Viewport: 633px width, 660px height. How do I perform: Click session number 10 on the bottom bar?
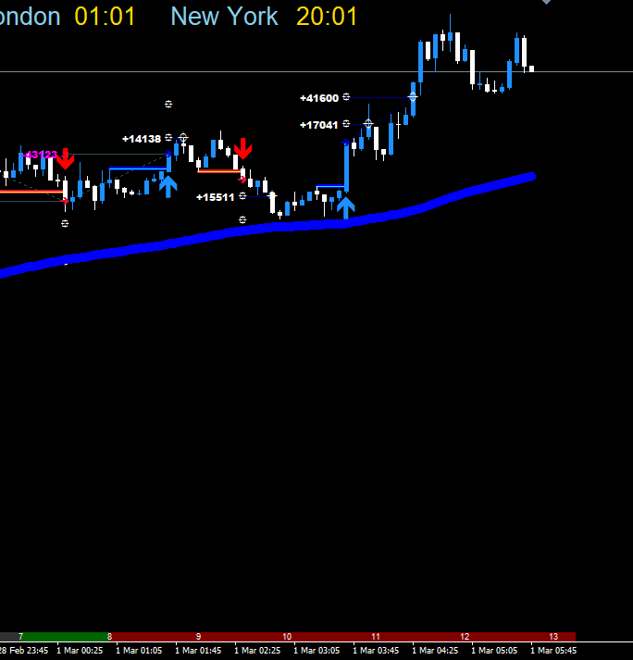(x=287, y=637)
